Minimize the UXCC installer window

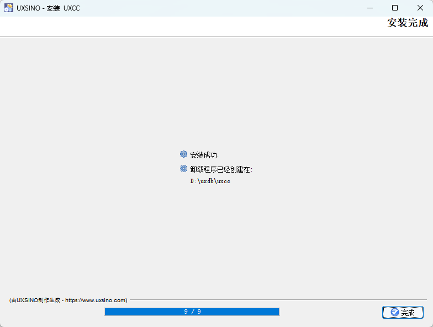(369, 8)
